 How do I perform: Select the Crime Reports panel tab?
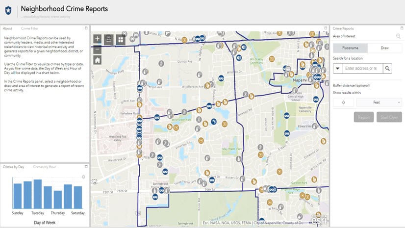pos(343,28)
